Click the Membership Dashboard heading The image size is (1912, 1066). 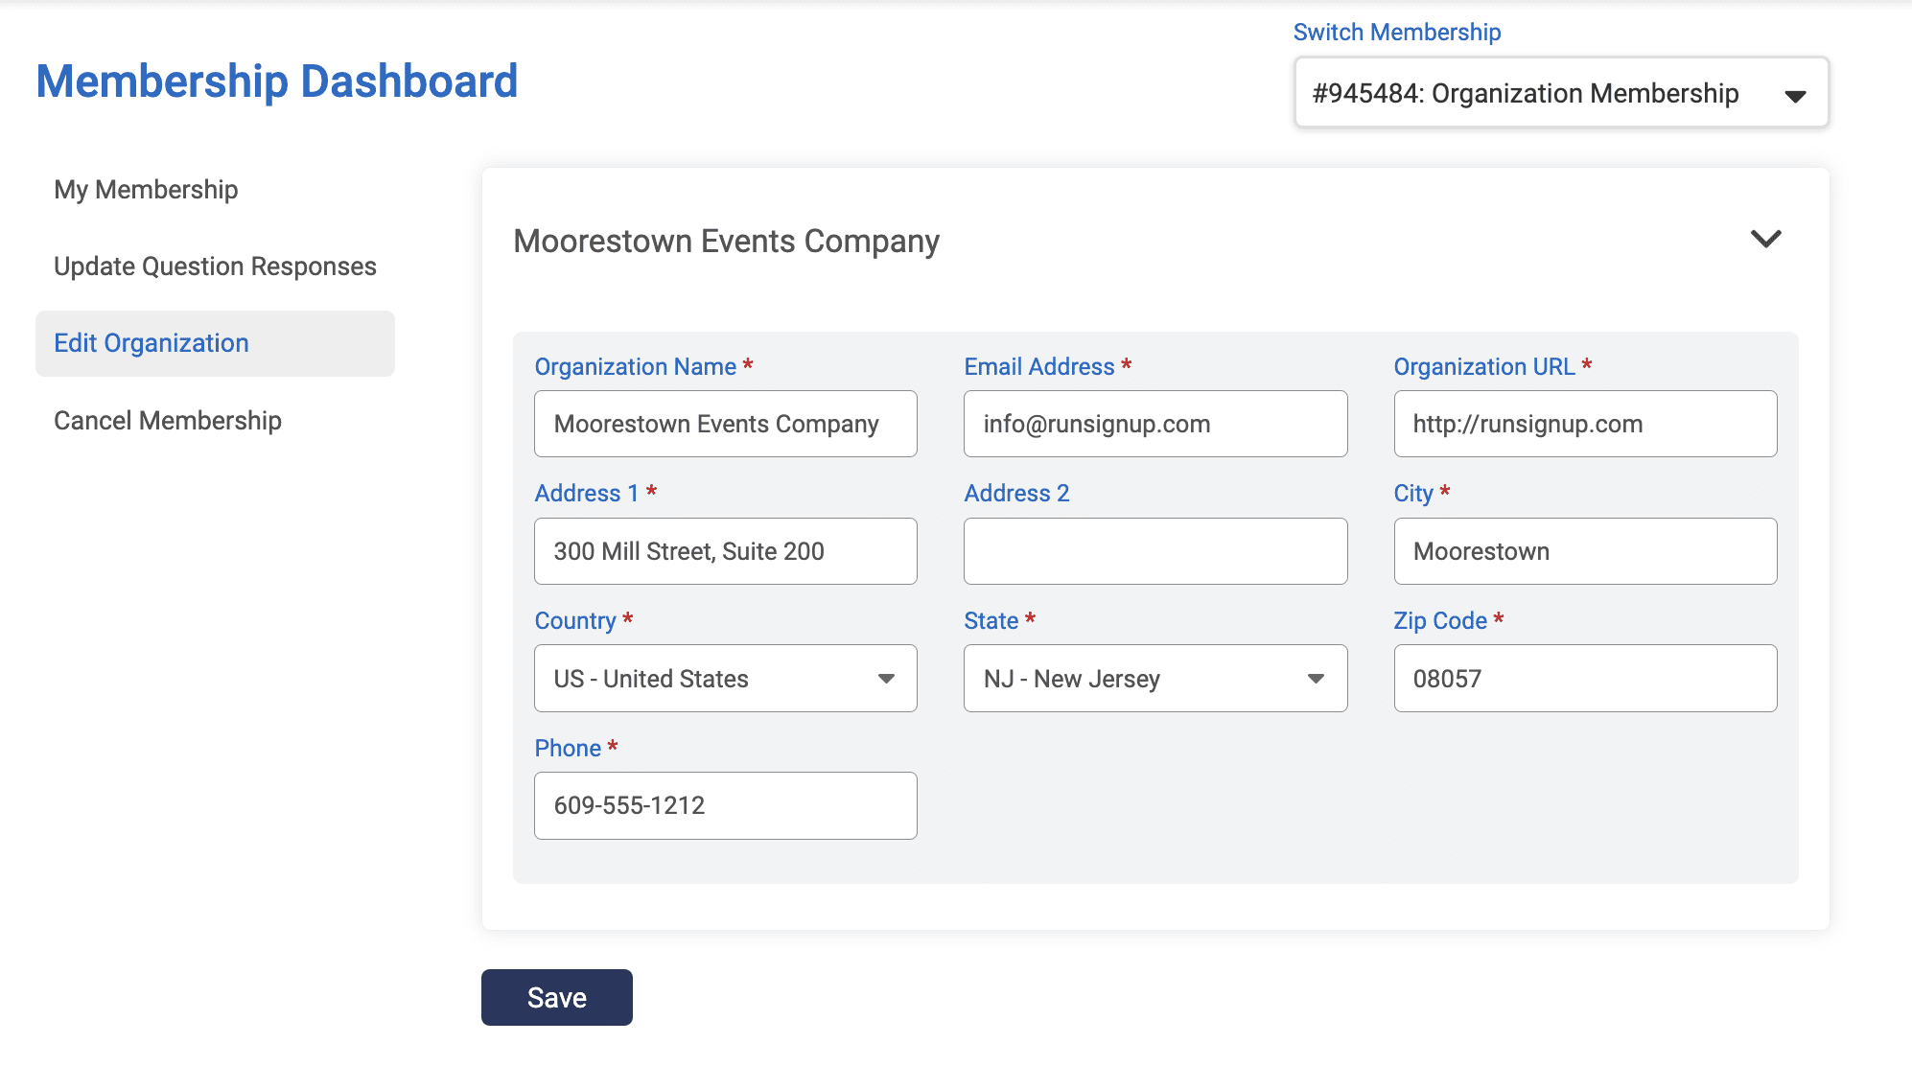[277, 81]
